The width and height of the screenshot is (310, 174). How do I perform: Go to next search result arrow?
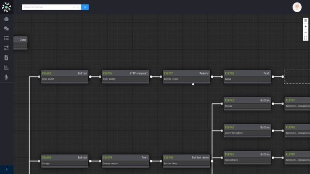pyautogui.click(x=78, y=7)
